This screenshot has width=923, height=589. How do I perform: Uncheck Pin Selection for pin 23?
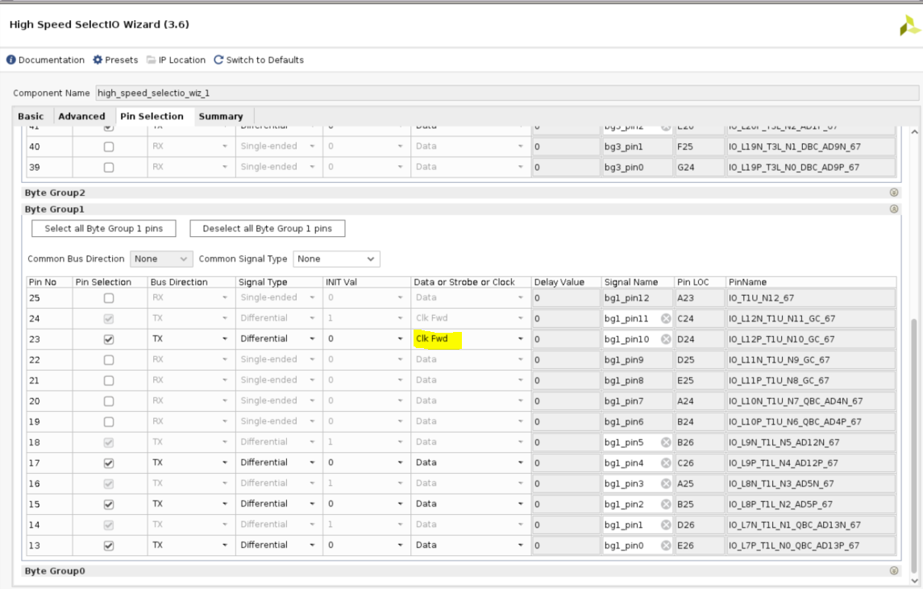pyautogui.click(x=109, y=339)
